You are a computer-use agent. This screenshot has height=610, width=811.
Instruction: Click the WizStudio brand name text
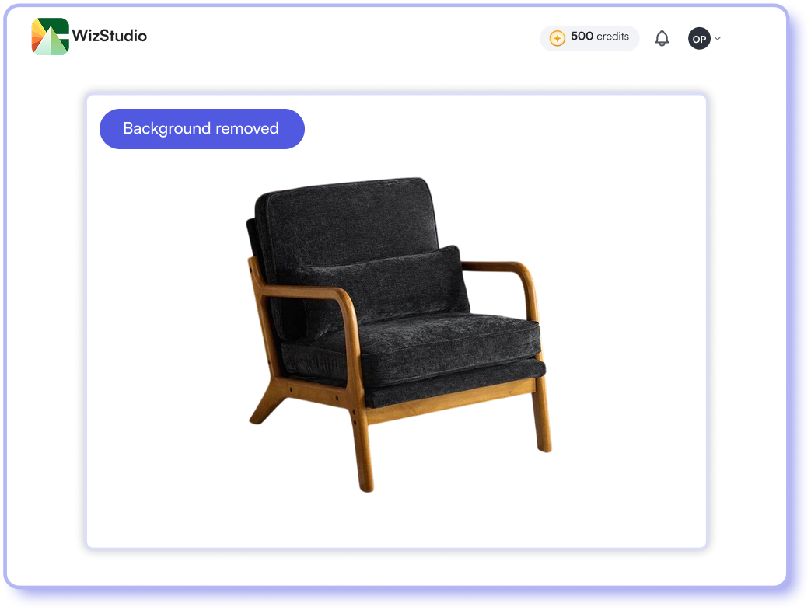tap(109, 36)
